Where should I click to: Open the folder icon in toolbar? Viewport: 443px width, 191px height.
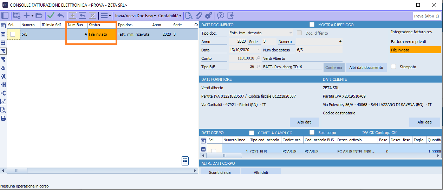click(x=39, y=15)
